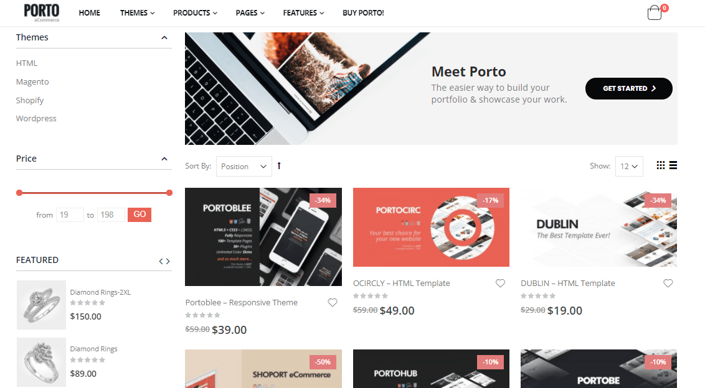Image resolution: width=705 pixels, height=388 pixels.
Task: Open the Show 12 items dropdown
Action: click(629, 166)
